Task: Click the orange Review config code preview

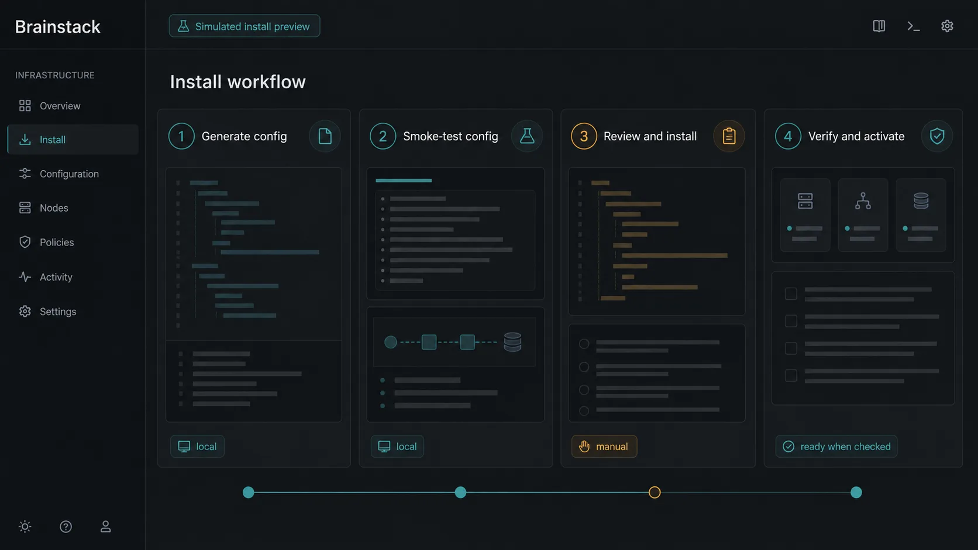Action: pos(657,241)
